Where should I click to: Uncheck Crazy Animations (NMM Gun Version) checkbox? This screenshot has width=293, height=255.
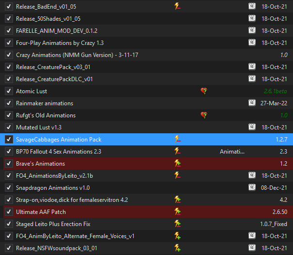9,55
